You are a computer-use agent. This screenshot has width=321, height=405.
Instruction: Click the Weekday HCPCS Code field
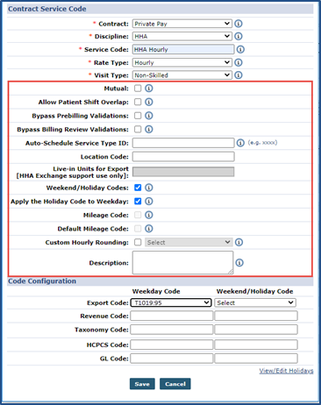(x=172, y=345)
